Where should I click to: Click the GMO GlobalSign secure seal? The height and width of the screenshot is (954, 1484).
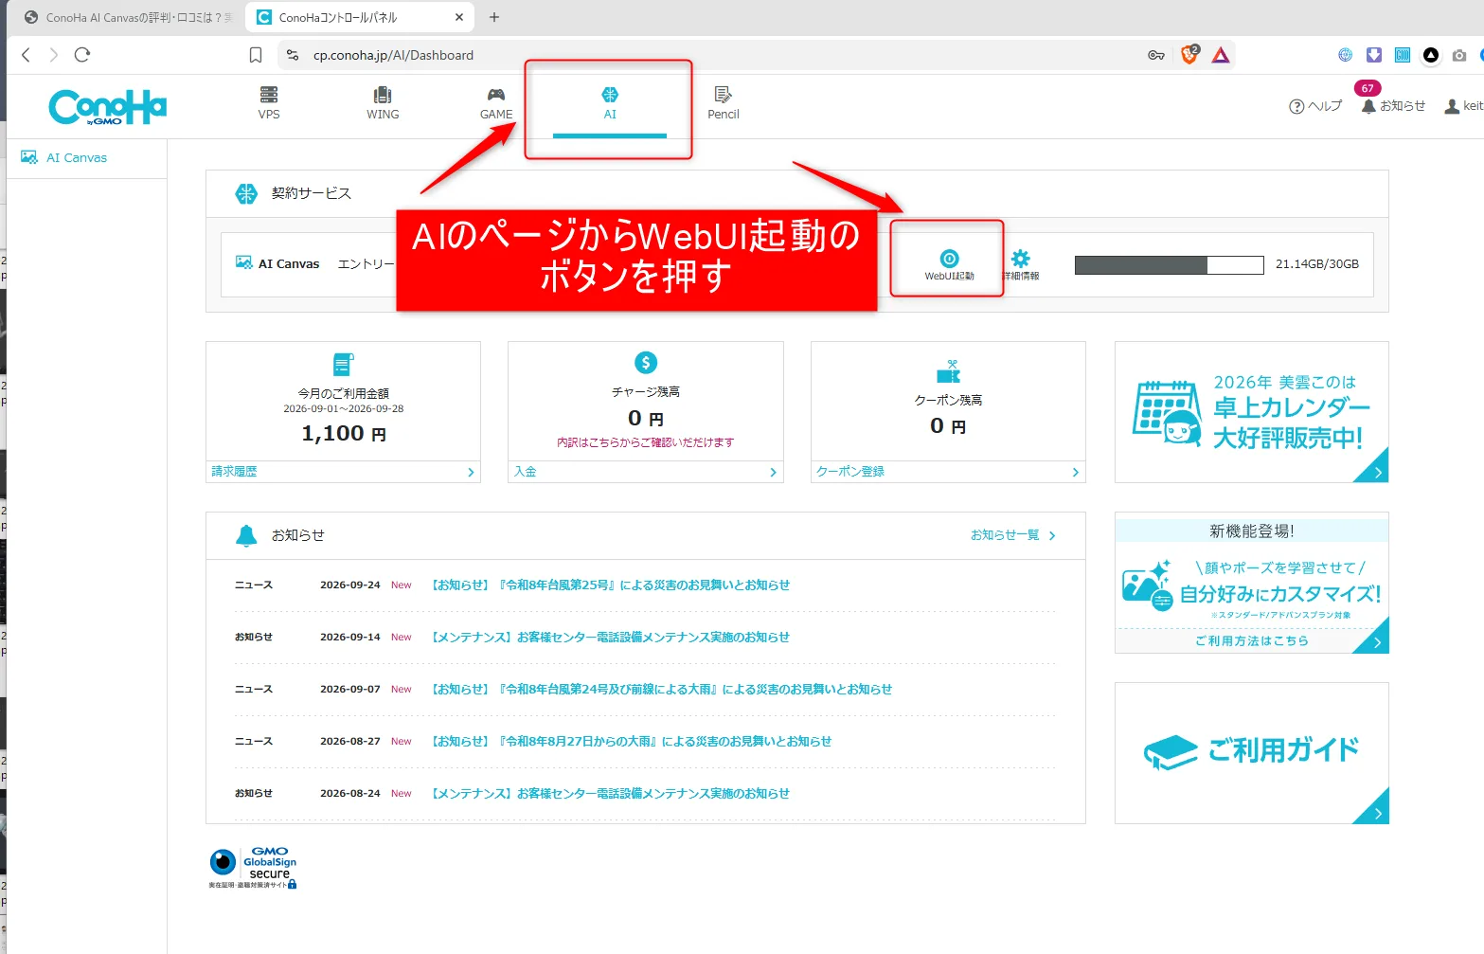pos(253,868)
